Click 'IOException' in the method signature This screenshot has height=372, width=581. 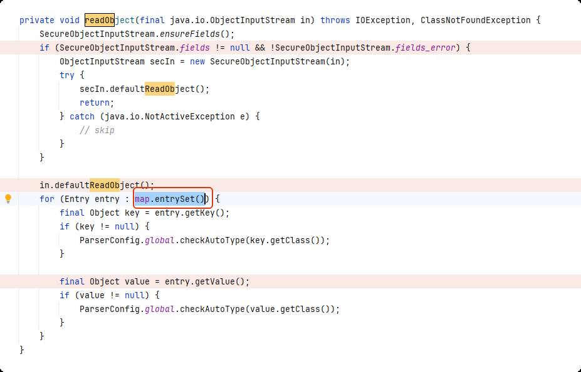pos(383,20)
